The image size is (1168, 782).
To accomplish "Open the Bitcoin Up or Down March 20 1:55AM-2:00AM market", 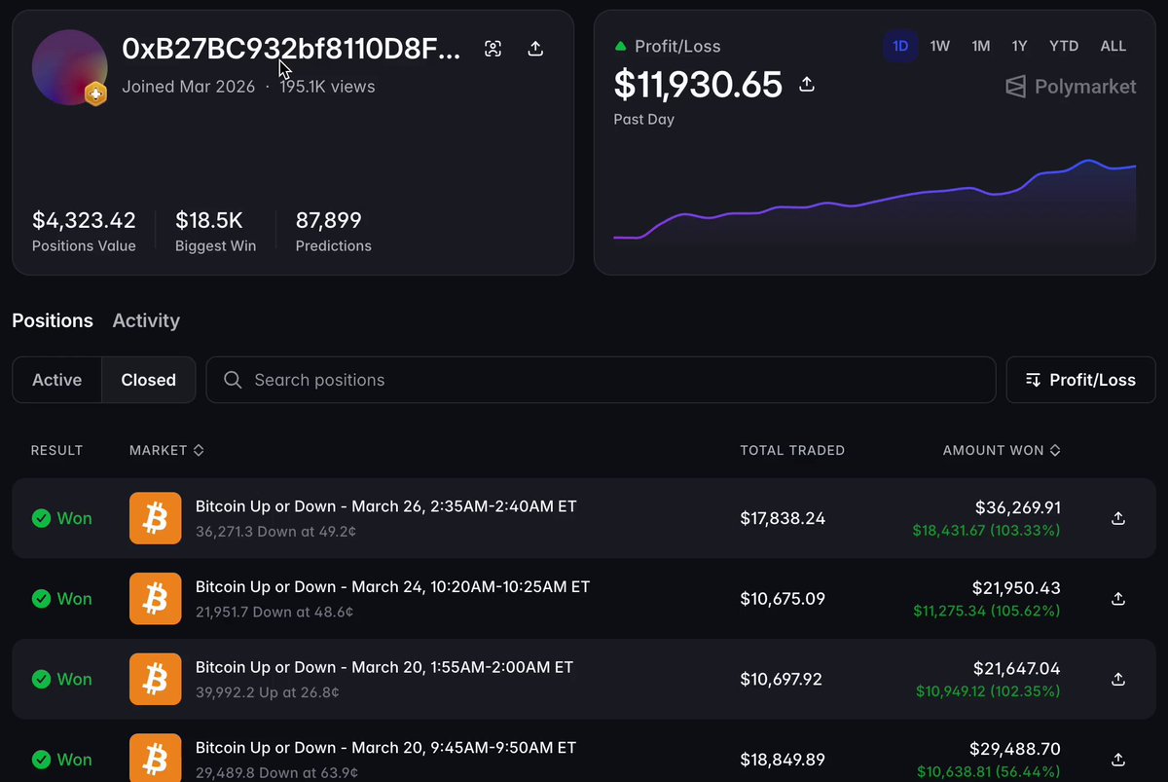I will pos(384,667).
